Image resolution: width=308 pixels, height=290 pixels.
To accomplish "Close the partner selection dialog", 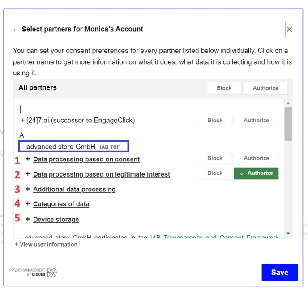I will (x=289, y=30).
